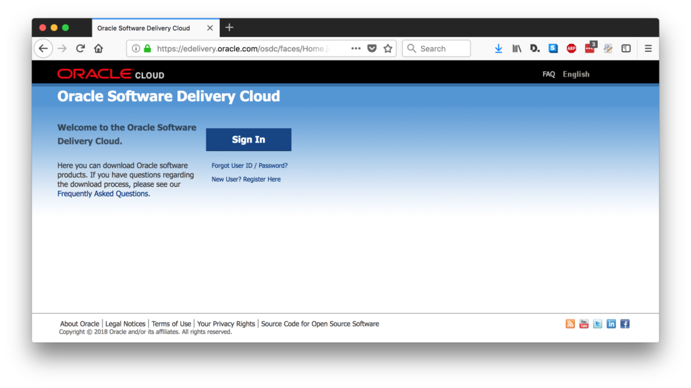Viewport: 691px width, 388px height.
Task: Open About Oracle footer link
Action: pyautogui.click(x=80, y=324)
